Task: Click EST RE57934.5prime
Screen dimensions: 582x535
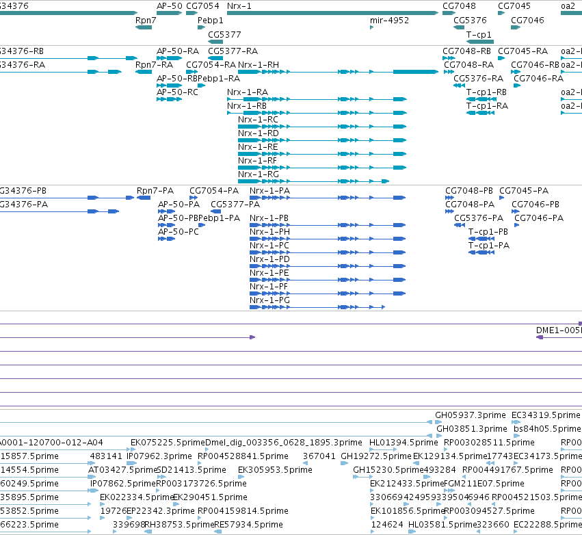Action: click(x=249, y=525)
